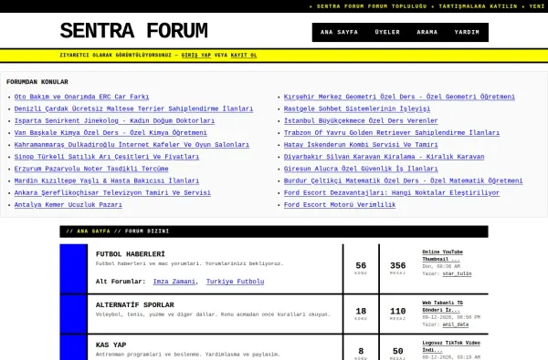Open 'Oto Bakım ve Onarımda ERC Car Farkı'
This screenshot has width=548, height=360.
(81, 97)
